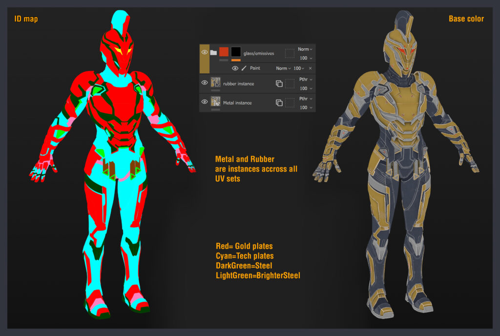Open Norm blend mode dropdown for glass/emissives
Screen dimensions: 500x336
pos(305,49)
